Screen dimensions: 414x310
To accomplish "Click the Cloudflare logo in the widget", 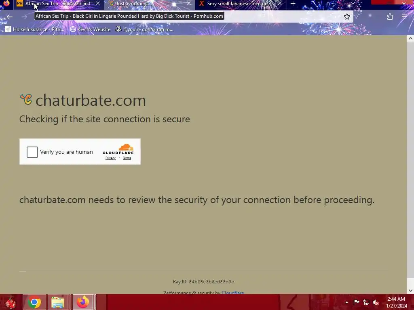I will (118, 149).
